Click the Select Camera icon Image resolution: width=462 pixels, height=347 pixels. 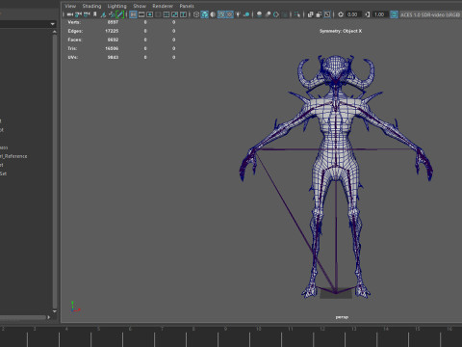click(x=70, y=14)
